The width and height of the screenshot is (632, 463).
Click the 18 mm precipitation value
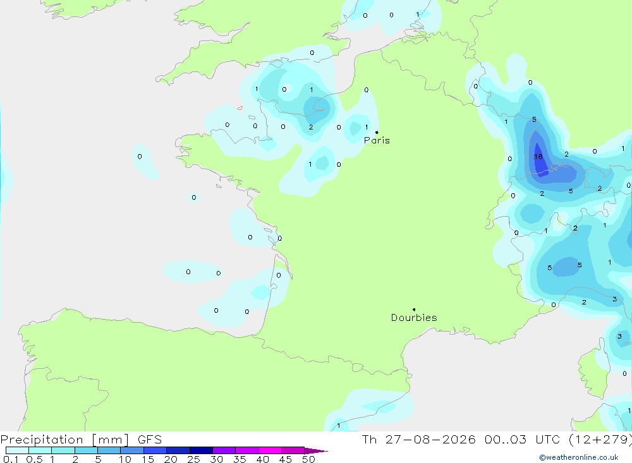click(x=538, y=157)
